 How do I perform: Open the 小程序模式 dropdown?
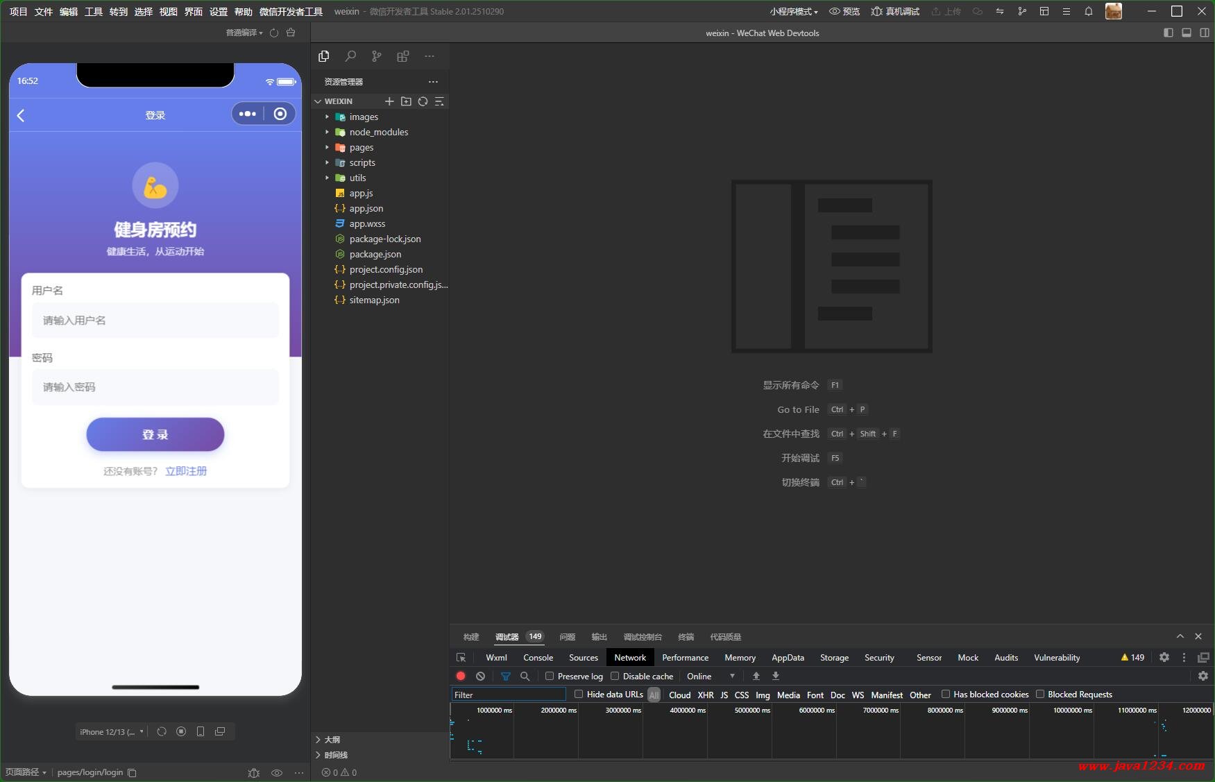(793, 11)
